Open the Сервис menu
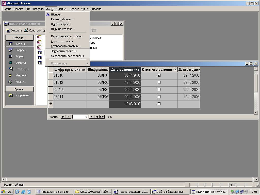The width and height of the screenshot is (260, 195). click(x=74, y=9)
